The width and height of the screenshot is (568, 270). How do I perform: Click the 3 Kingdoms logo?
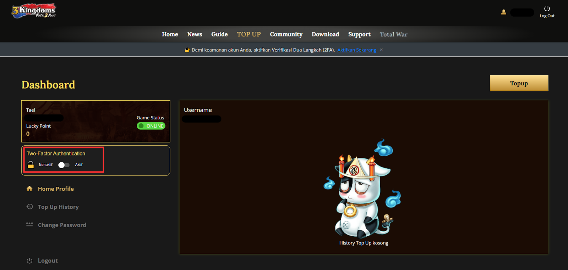click(x=34, y=11)
